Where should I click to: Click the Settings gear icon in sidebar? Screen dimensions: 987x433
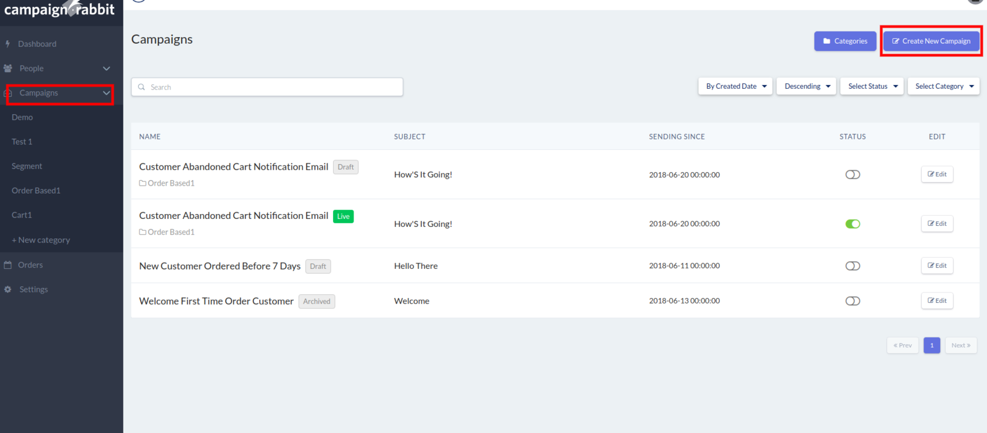(x=8, y=289)
